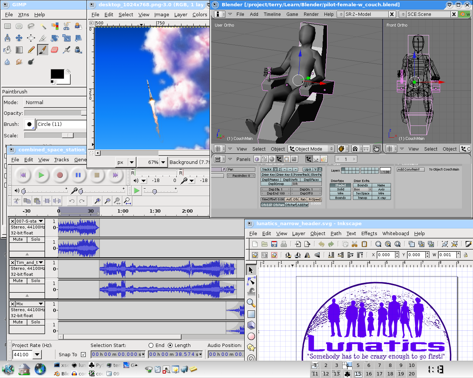Select the Pencil tool in GIMP toolbox
This screenshot has width=473, height=378.
pos(31,50)
